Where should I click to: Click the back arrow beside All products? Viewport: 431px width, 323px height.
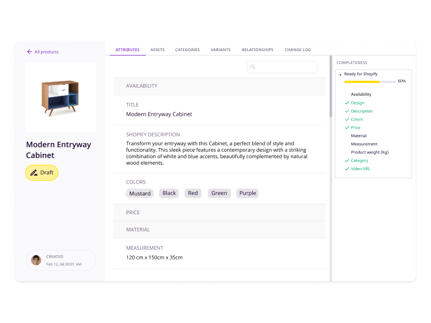pyautogui.click(x=29, y=52)
